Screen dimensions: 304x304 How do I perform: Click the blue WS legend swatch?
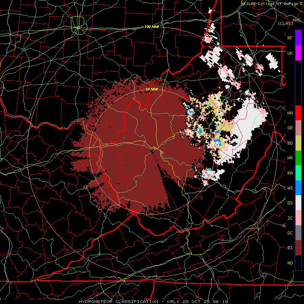point(298,188)
